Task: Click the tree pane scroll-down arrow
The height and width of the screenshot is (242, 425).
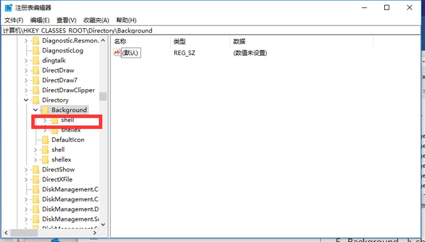Action: (x=103, y=224)
